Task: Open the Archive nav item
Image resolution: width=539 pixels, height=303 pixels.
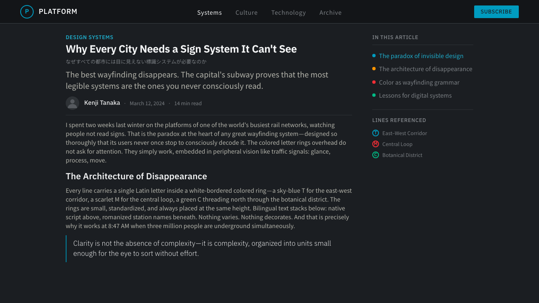Action: pos(331,13)
